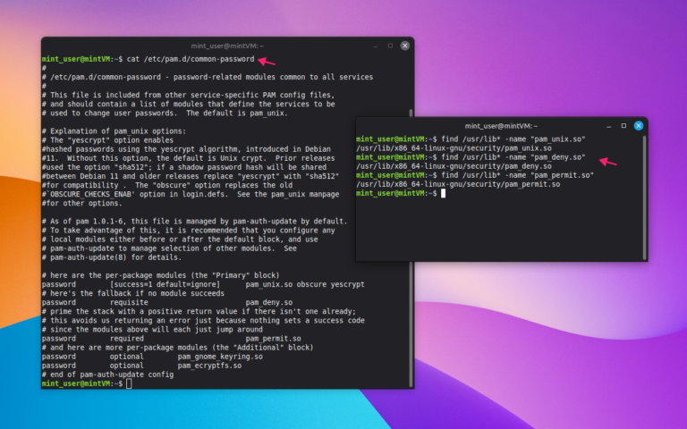Click the output path ending in security/pam_unix.so

click(x=454, y=148)
